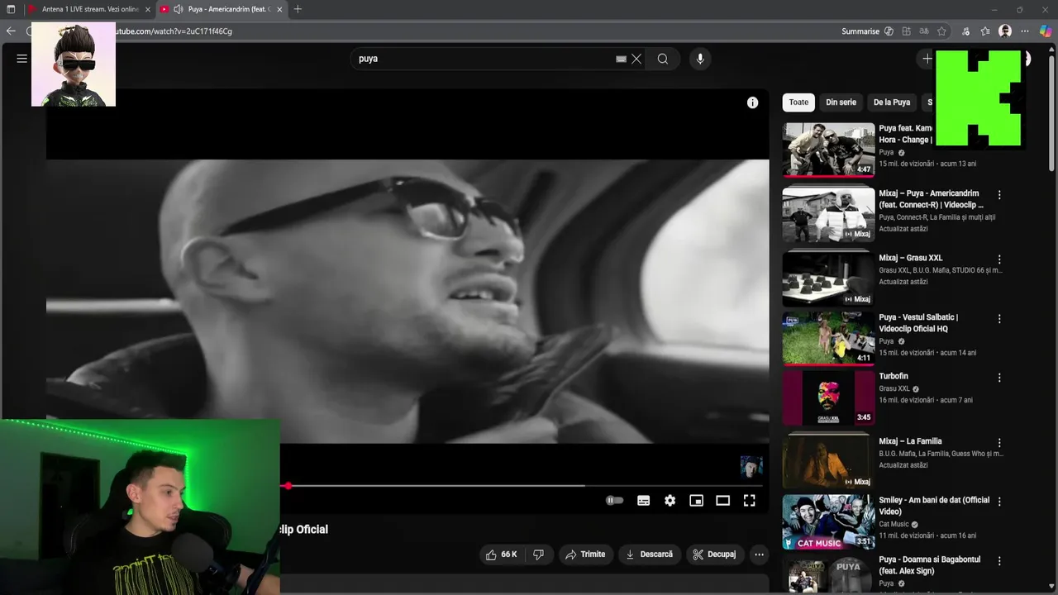Open the Puya feat. Kamelia thumbnail
Viewport: 1058px width, 595px height.
pyautogui.click(x=828, y=149)
